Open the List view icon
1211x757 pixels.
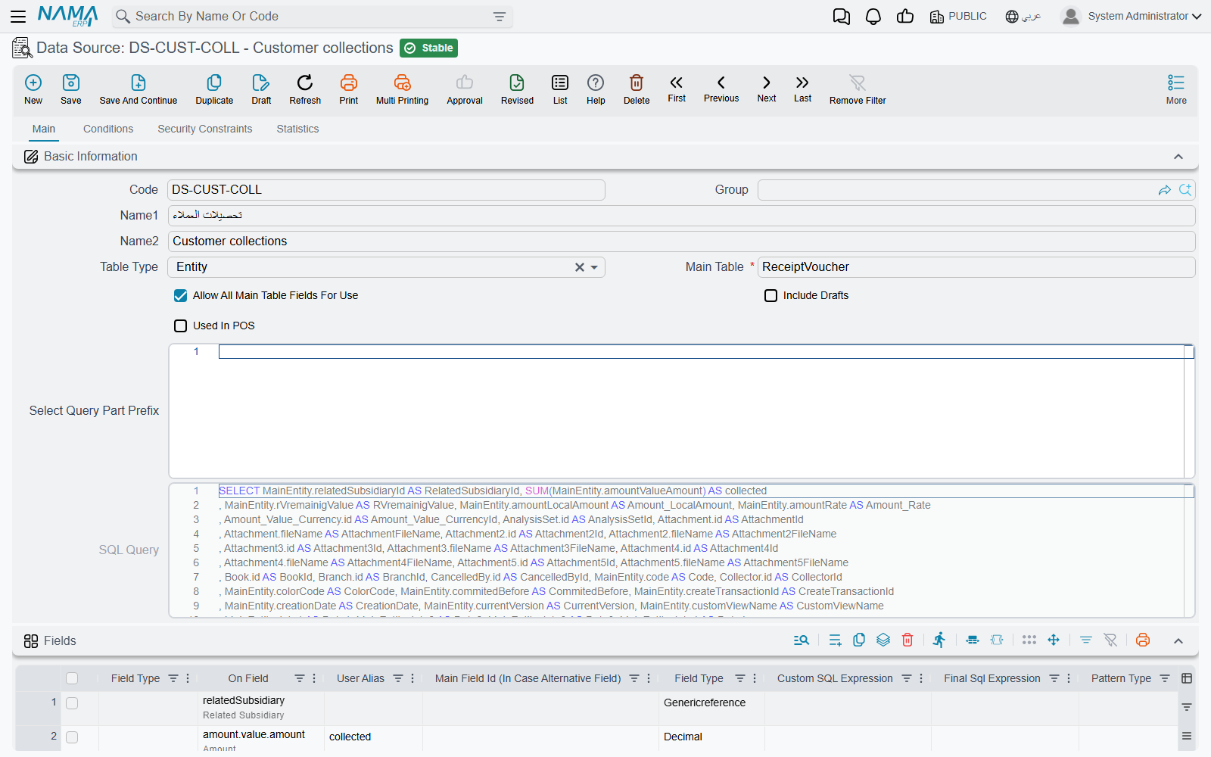pyautogui.click(x=560, y=89)
